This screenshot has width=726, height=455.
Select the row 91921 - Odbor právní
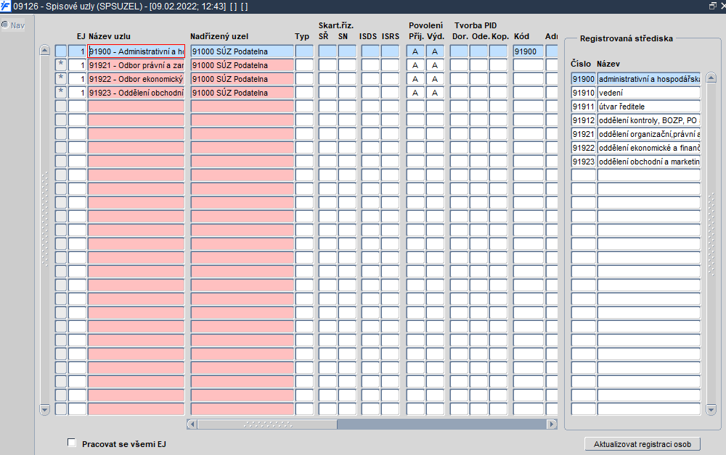pos(136,65)
